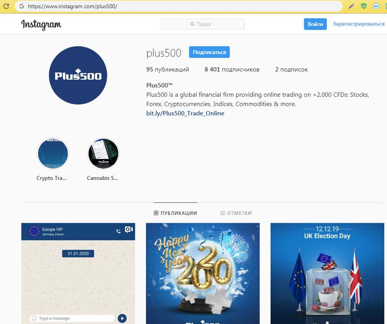Click the magnifier icon in search box
This screenshot has height=324, width=387.
193,24
